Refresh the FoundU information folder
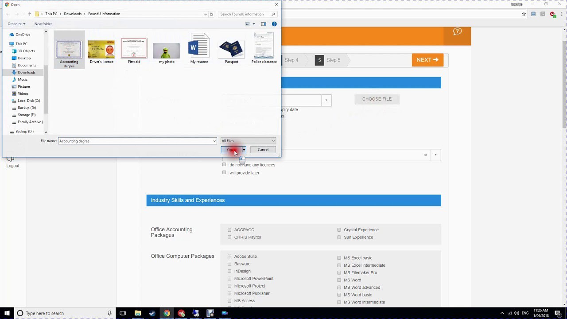 pos(211,14)
